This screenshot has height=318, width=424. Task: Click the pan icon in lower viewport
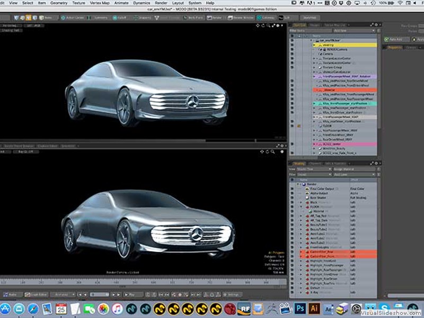[x=262, y=152]
